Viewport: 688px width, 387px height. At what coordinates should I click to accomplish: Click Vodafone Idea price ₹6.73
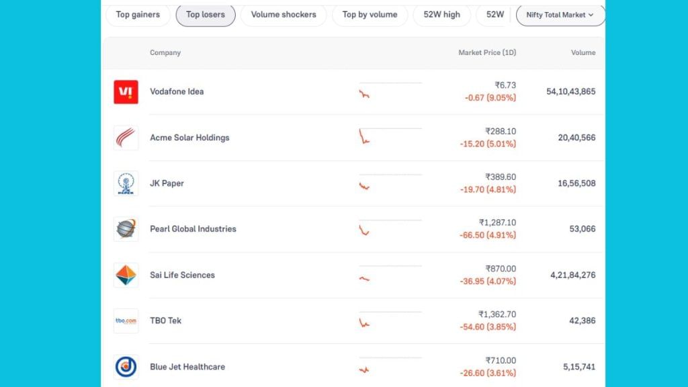pyautogui.click(x=505, y=85)
